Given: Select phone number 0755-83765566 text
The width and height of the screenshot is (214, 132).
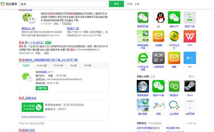Looking at the screenshot, I should click(x=74, y=105).
